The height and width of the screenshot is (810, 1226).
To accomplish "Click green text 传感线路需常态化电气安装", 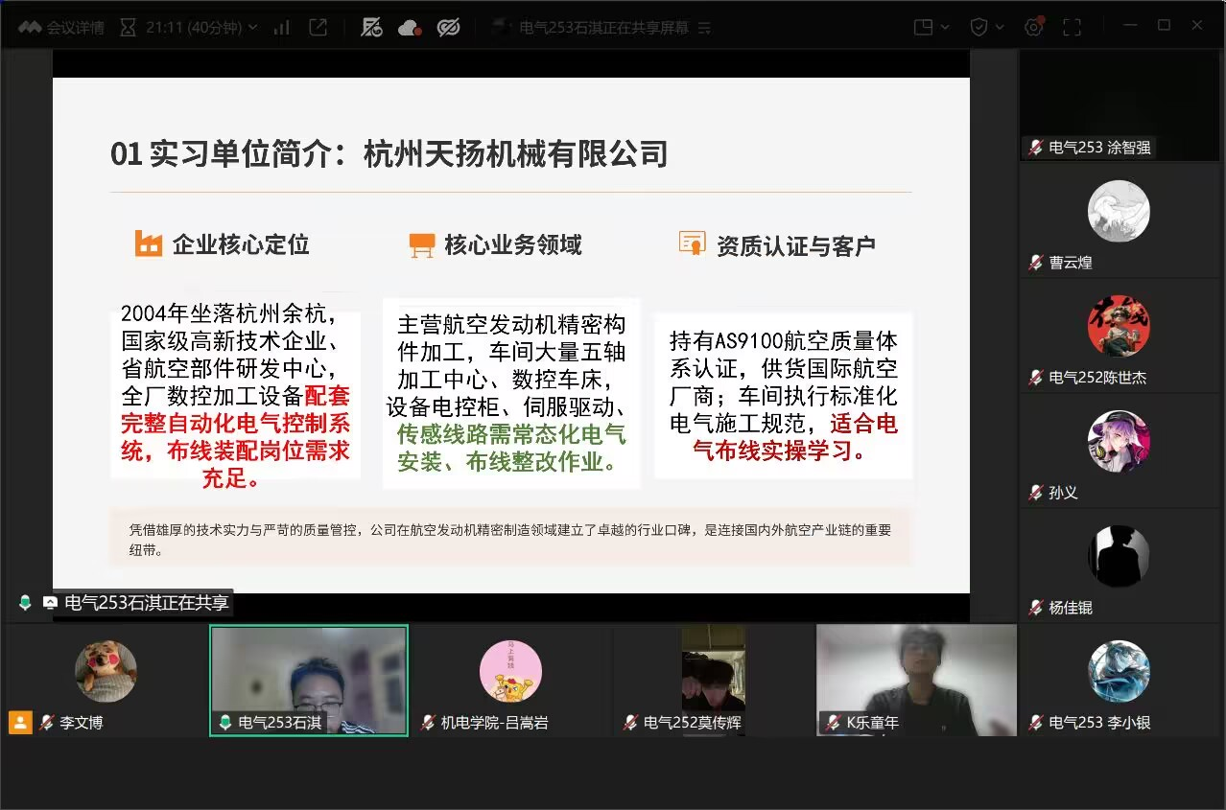I will click(x=511, y=448).
